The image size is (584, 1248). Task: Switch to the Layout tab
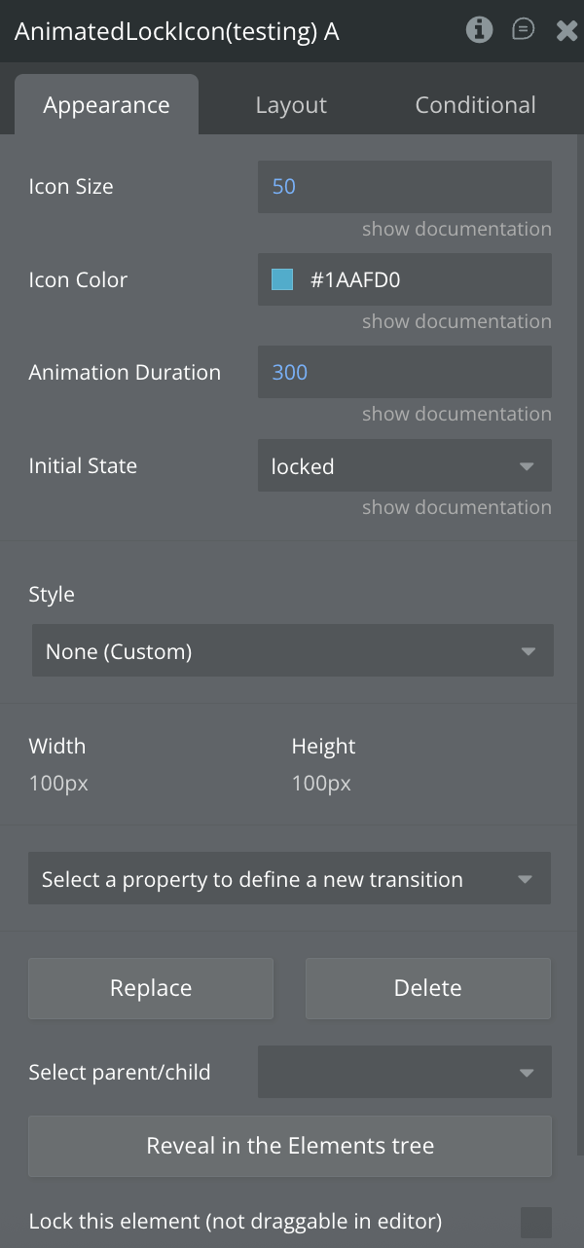click(291, 105)
